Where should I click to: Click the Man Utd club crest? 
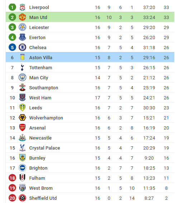(x=22, y=17)
